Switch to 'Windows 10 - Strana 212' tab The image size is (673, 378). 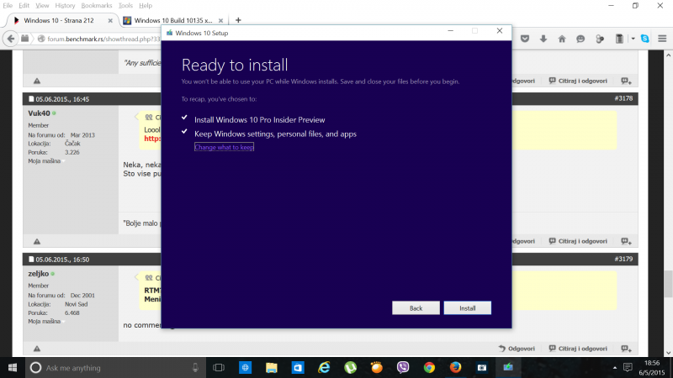(x=59, y=20)
